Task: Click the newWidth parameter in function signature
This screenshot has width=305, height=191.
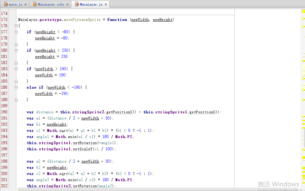Action: tap(140, 20)
